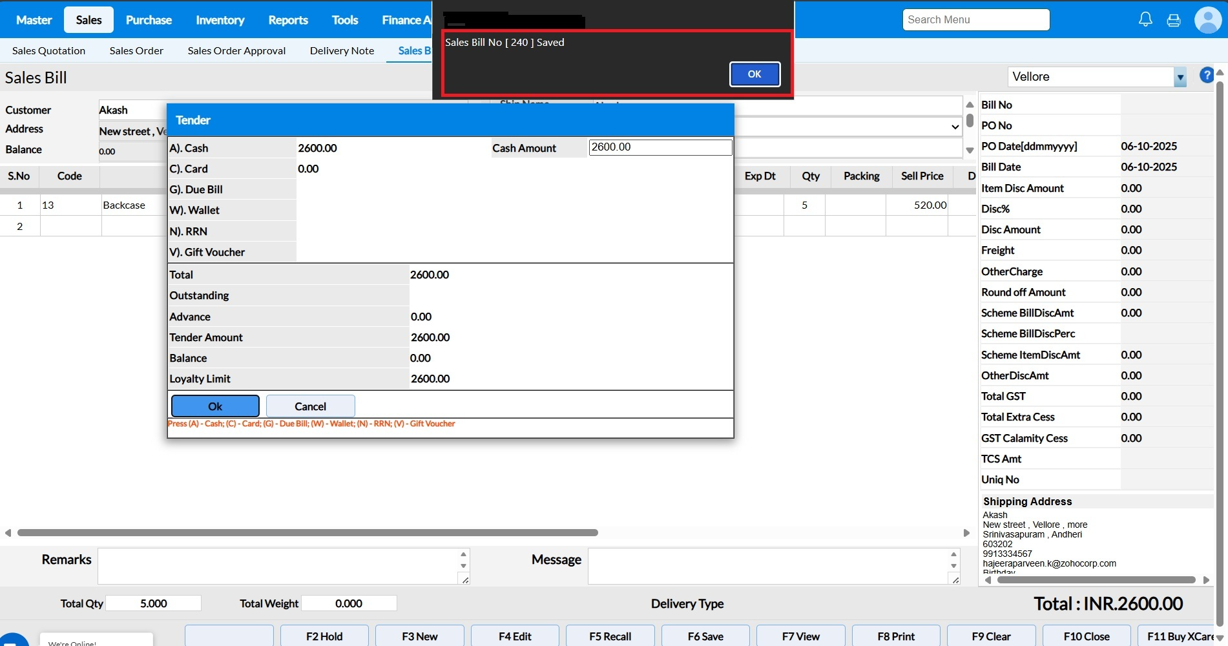Click the Customer name field Akash
Image resolution: width=1228 pixels, height=646 pixels.
pos(132,110)
